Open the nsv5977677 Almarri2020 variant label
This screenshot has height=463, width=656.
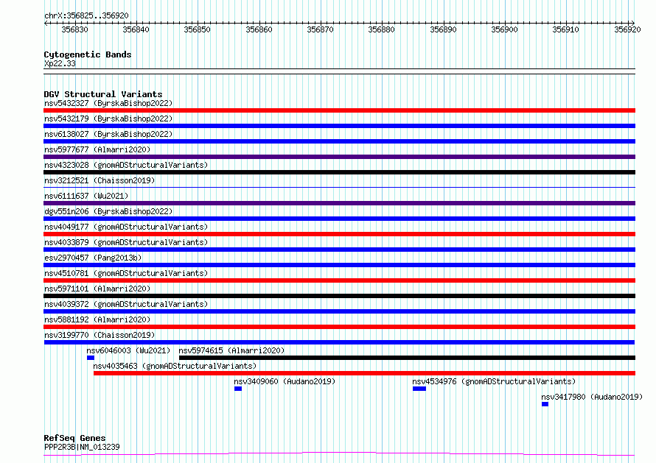pyautogui.click(x=97, y=149)
